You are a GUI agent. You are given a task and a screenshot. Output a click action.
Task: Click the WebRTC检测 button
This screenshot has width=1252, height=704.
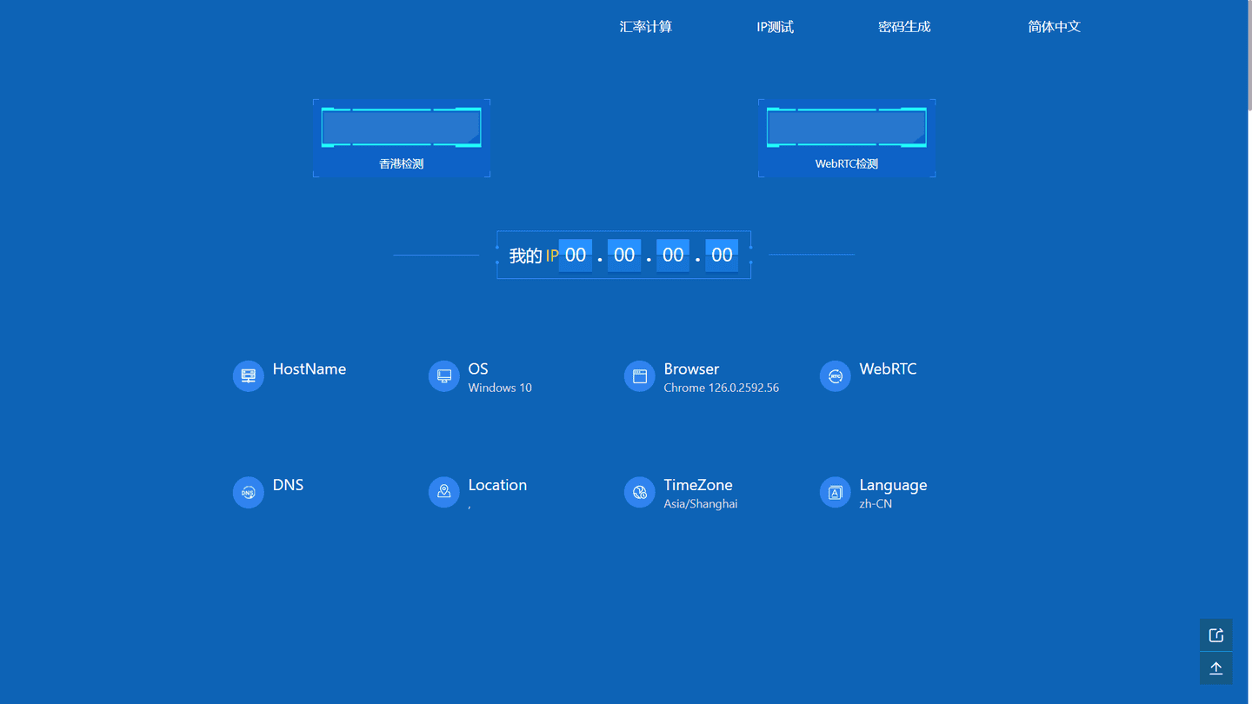pos(847,138)
